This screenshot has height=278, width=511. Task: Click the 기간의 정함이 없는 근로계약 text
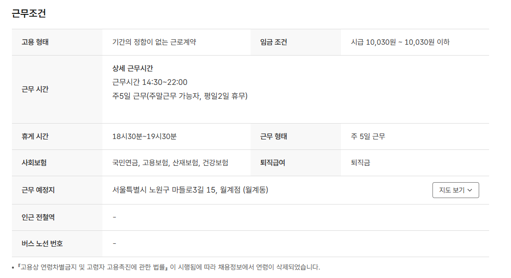click(x=154, y=42)
